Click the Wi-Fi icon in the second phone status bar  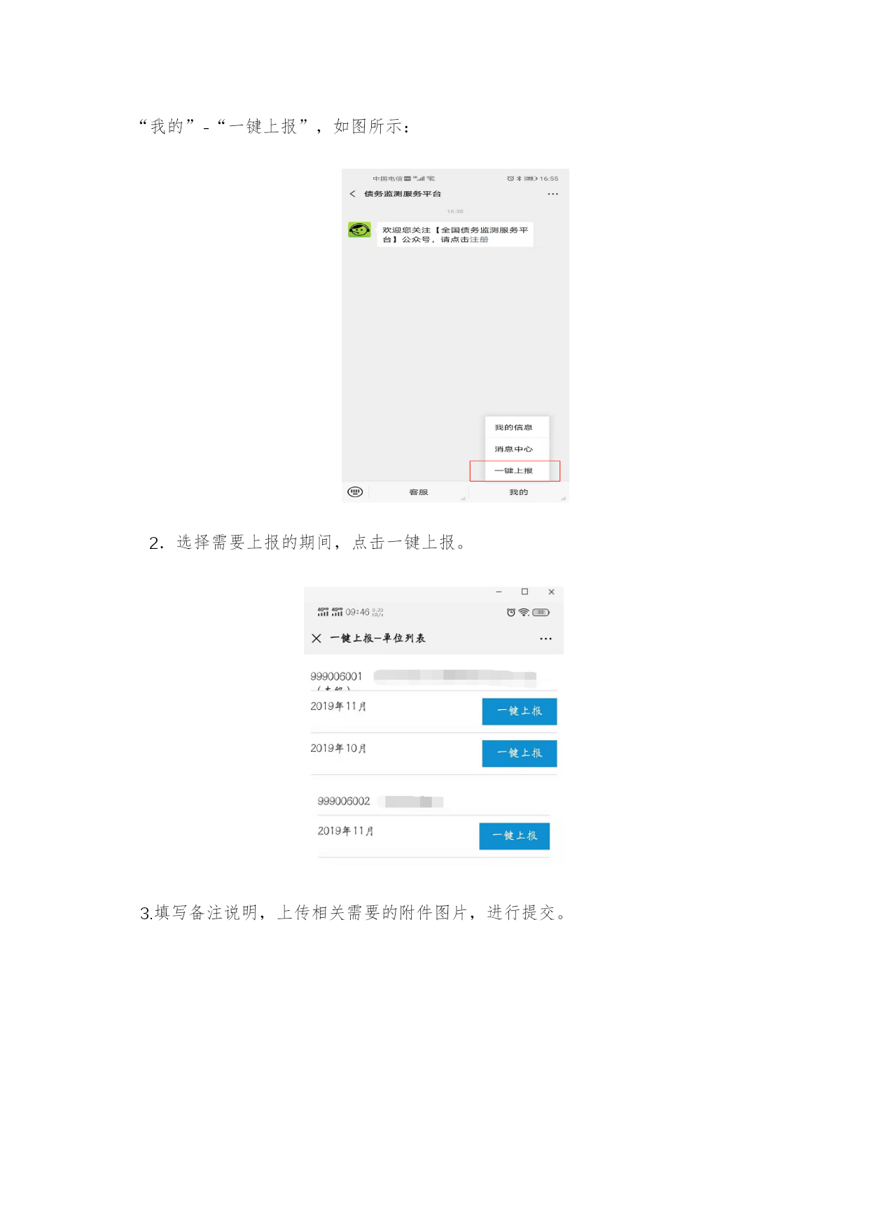(x=524, y=613)
